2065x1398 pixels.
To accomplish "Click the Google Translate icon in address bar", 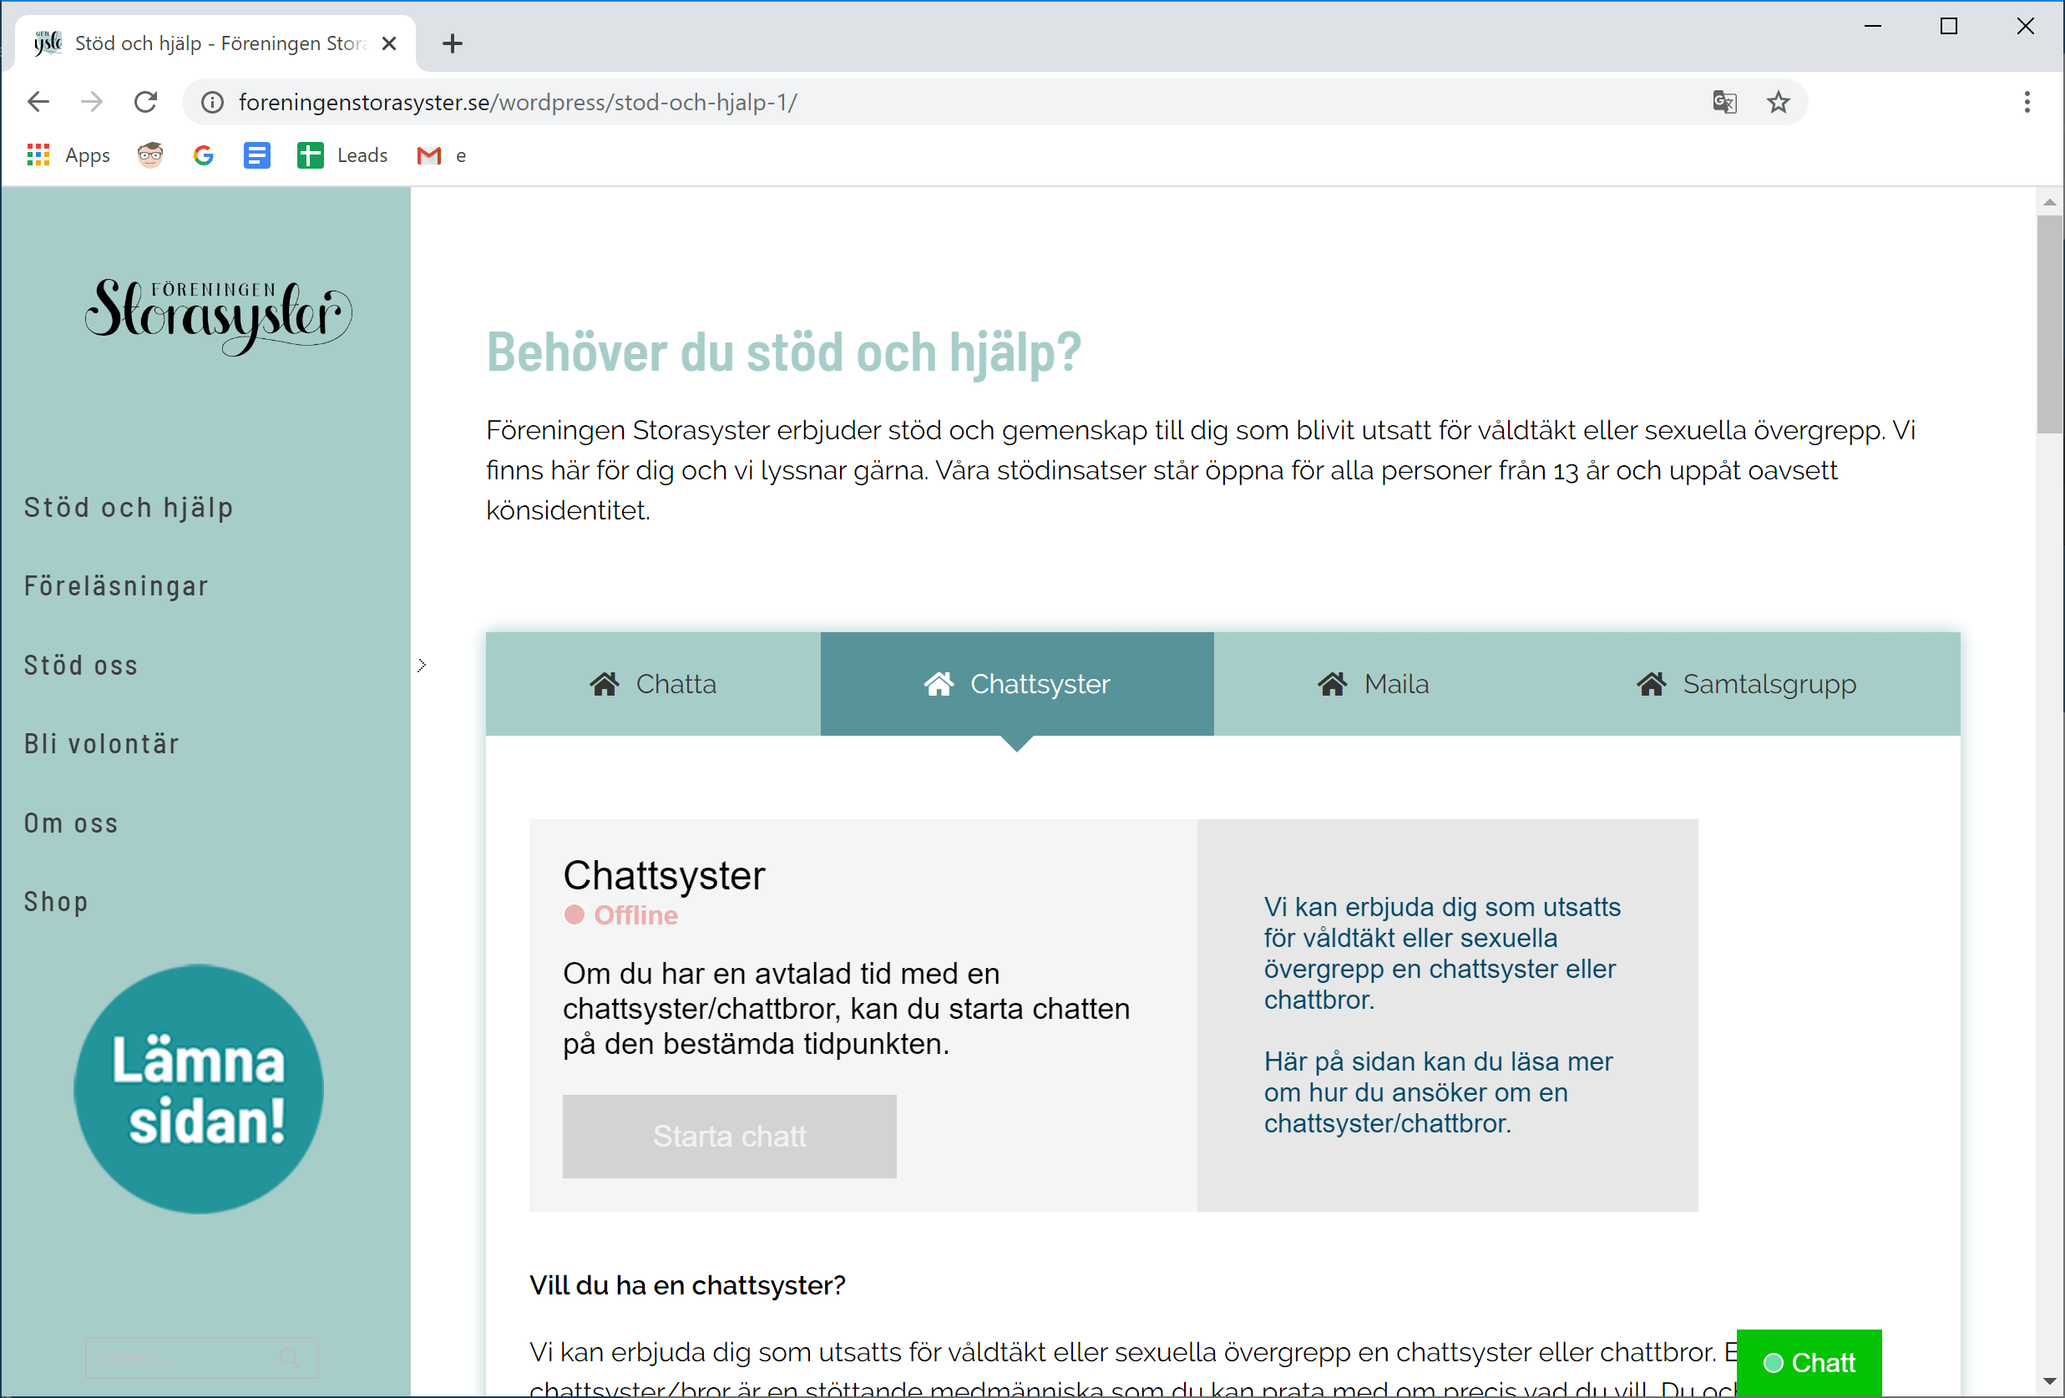I will (1723, 102).
